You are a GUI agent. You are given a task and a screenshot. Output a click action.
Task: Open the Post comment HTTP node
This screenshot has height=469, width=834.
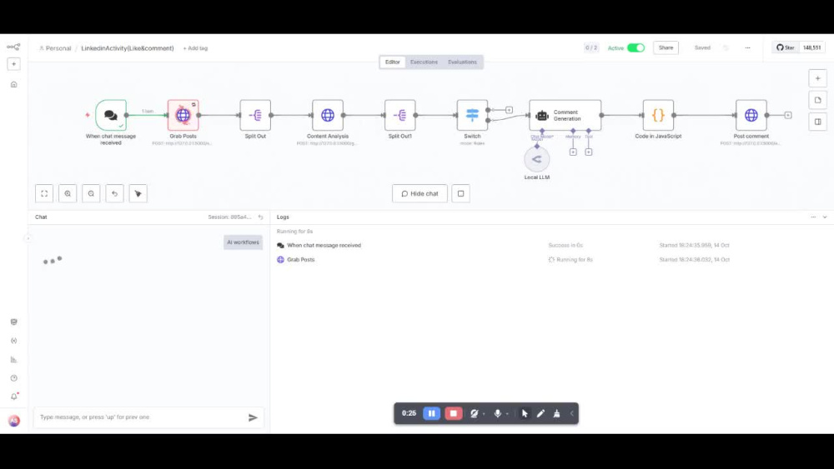(751, 115)
